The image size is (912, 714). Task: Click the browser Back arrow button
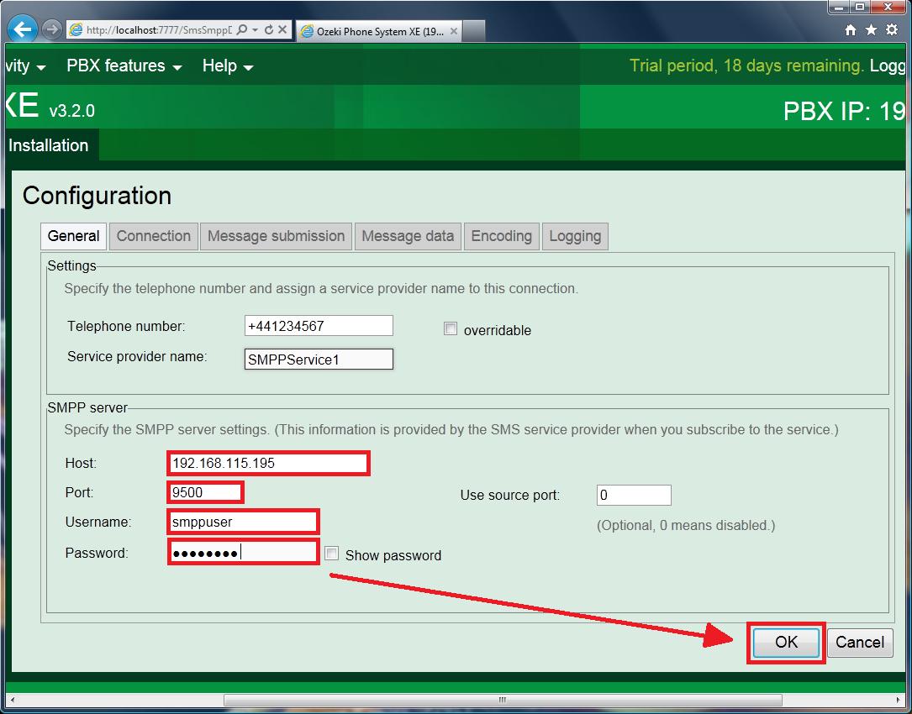click(22, 29)
